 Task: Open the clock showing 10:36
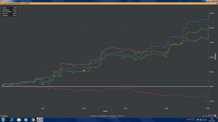(x=212, y=120)
